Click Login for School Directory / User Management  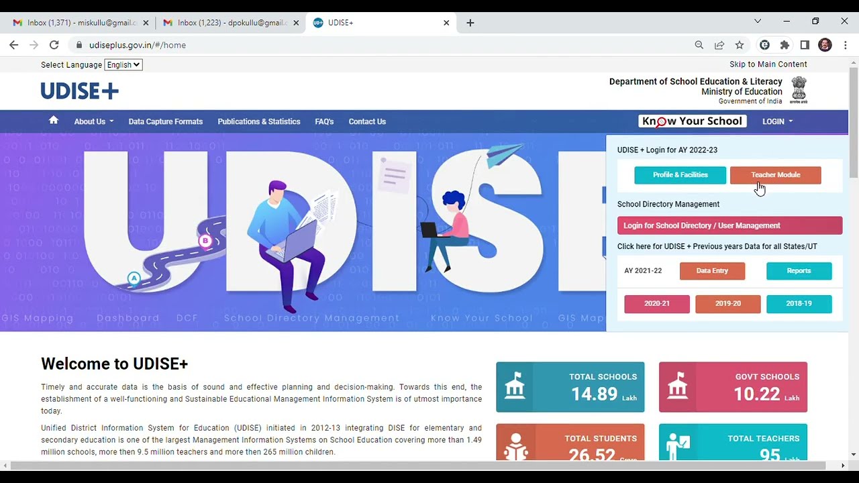(730, 225)
